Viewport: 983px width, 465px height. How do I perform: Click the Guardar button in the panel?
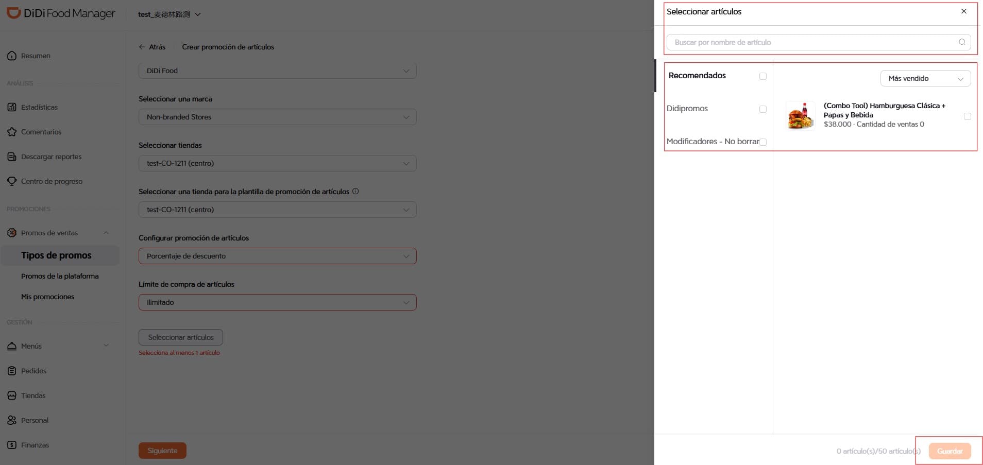click(x=950, y=451)
